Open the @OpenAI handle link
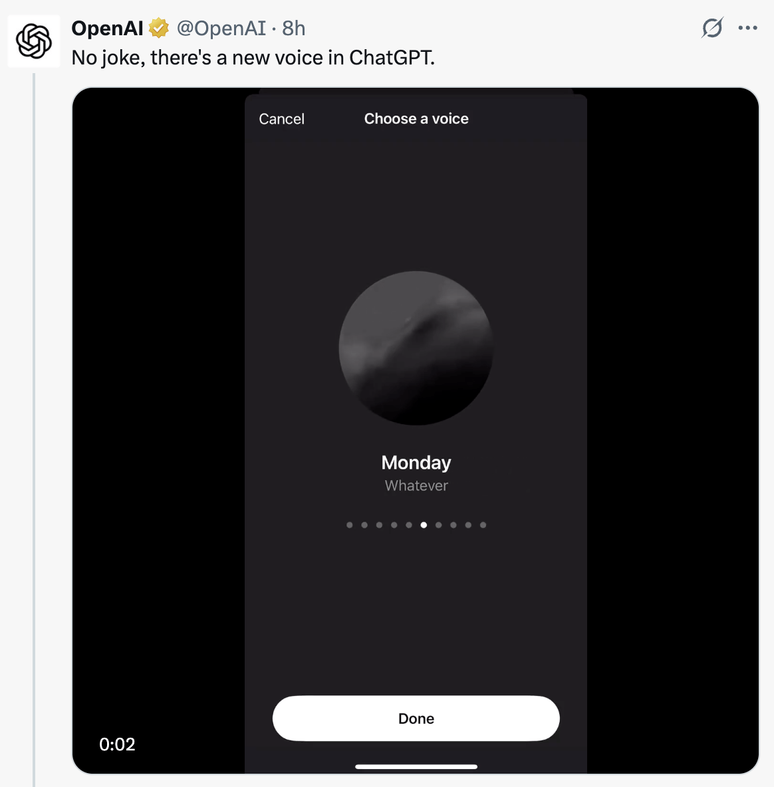The image size is (774, 787). (221, 28)
